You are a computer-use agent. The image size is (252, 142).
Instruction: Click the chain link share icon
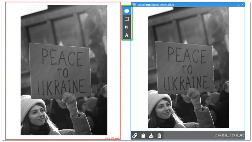tap(135, 136)
